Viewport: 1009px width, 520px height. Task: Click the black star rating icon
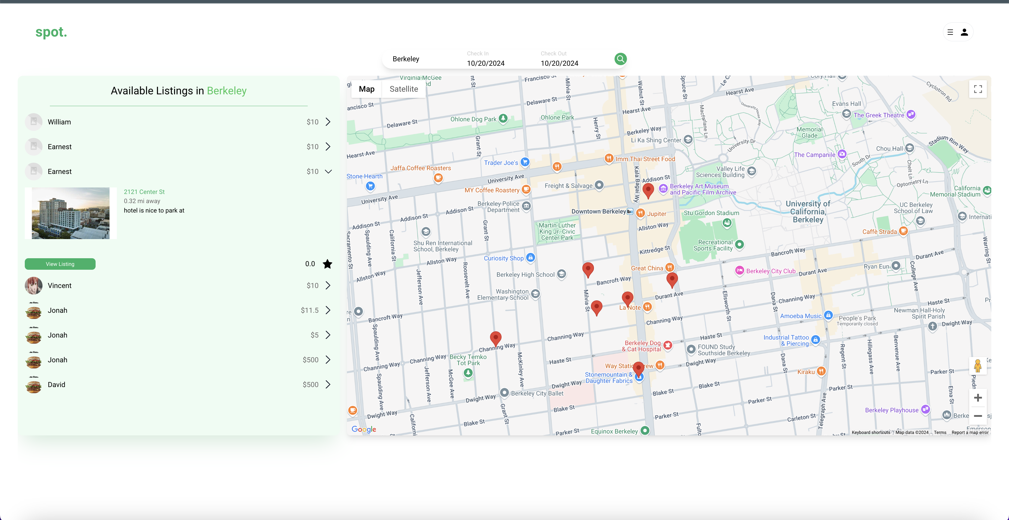pyautogui.click(x=327, y=264)
